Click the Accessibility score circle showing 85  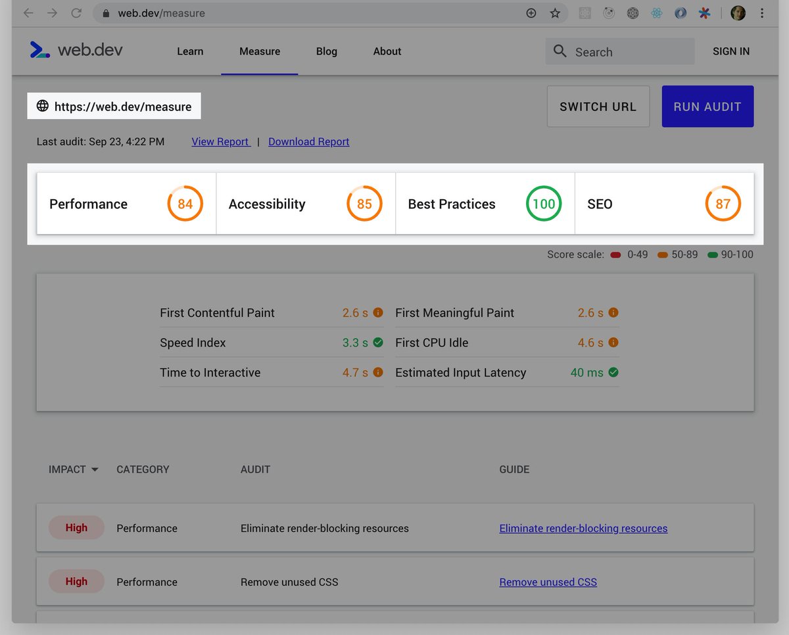(365, 204)
